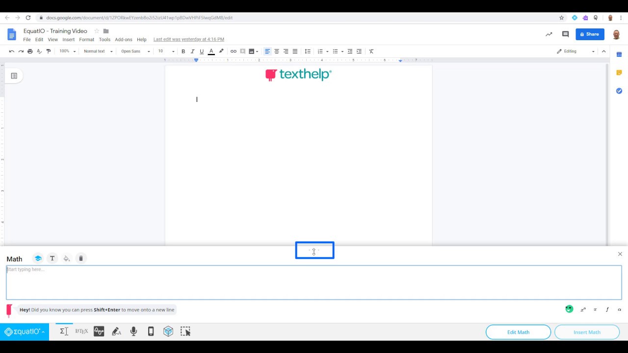628x353 pixels.
Task: Click the paint bucket fill icon
Action: coord(67,258)
